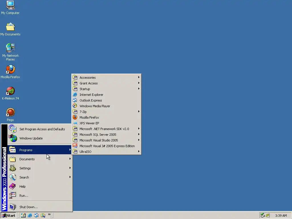The height and width of the screenshot is (219, 292).
Task: Expand the Grant Access submenu
Action: (x=106, y=83)
